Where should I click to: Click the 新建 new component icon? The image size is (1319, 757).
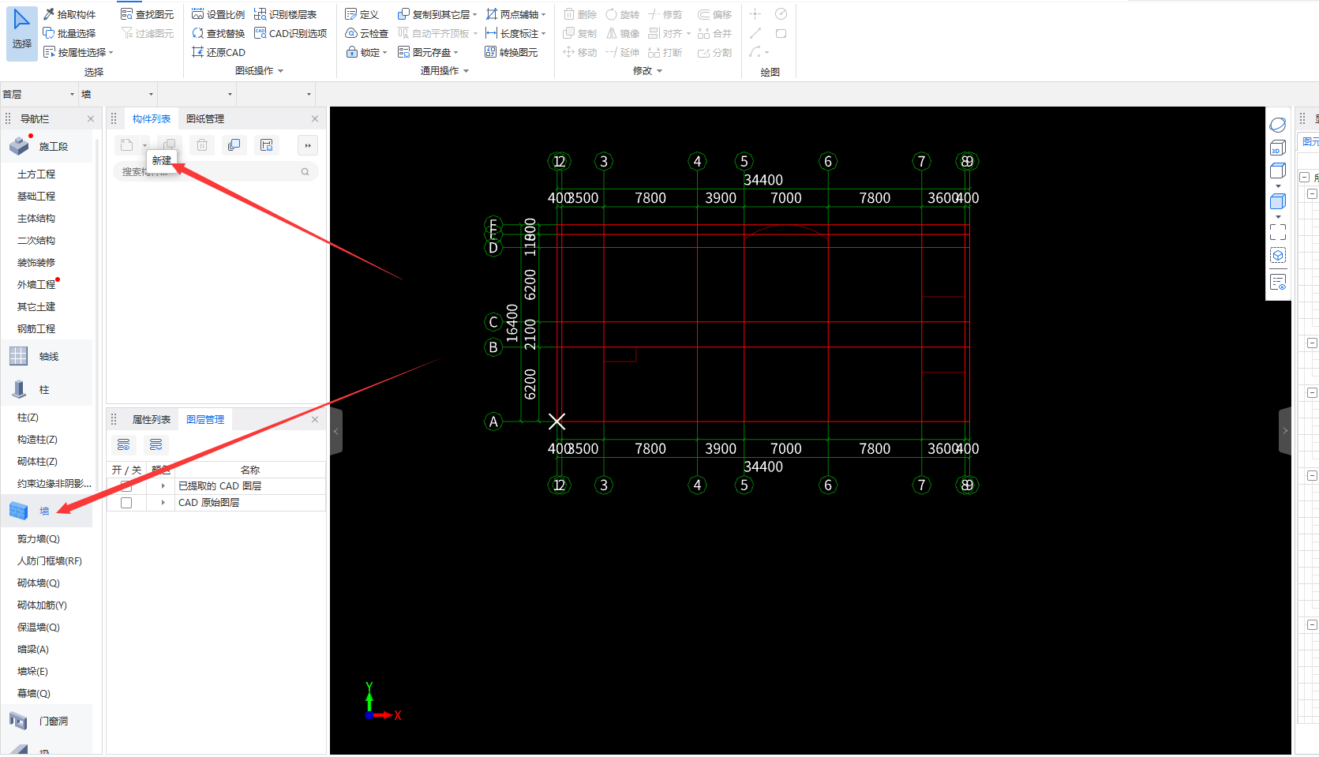(127, 145)
